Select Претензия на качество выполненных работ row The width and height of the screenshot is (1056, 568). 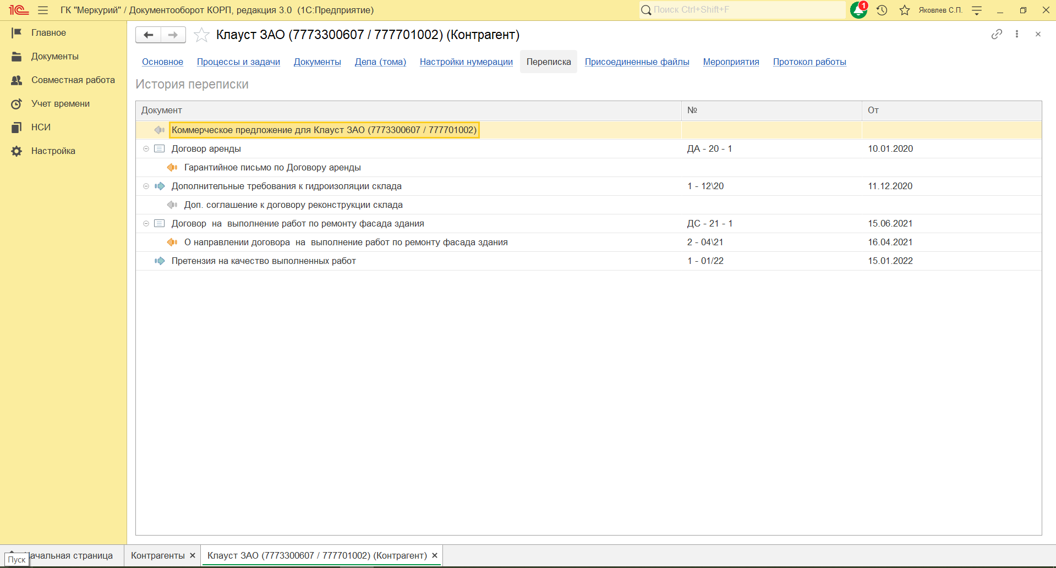point(588,261)
